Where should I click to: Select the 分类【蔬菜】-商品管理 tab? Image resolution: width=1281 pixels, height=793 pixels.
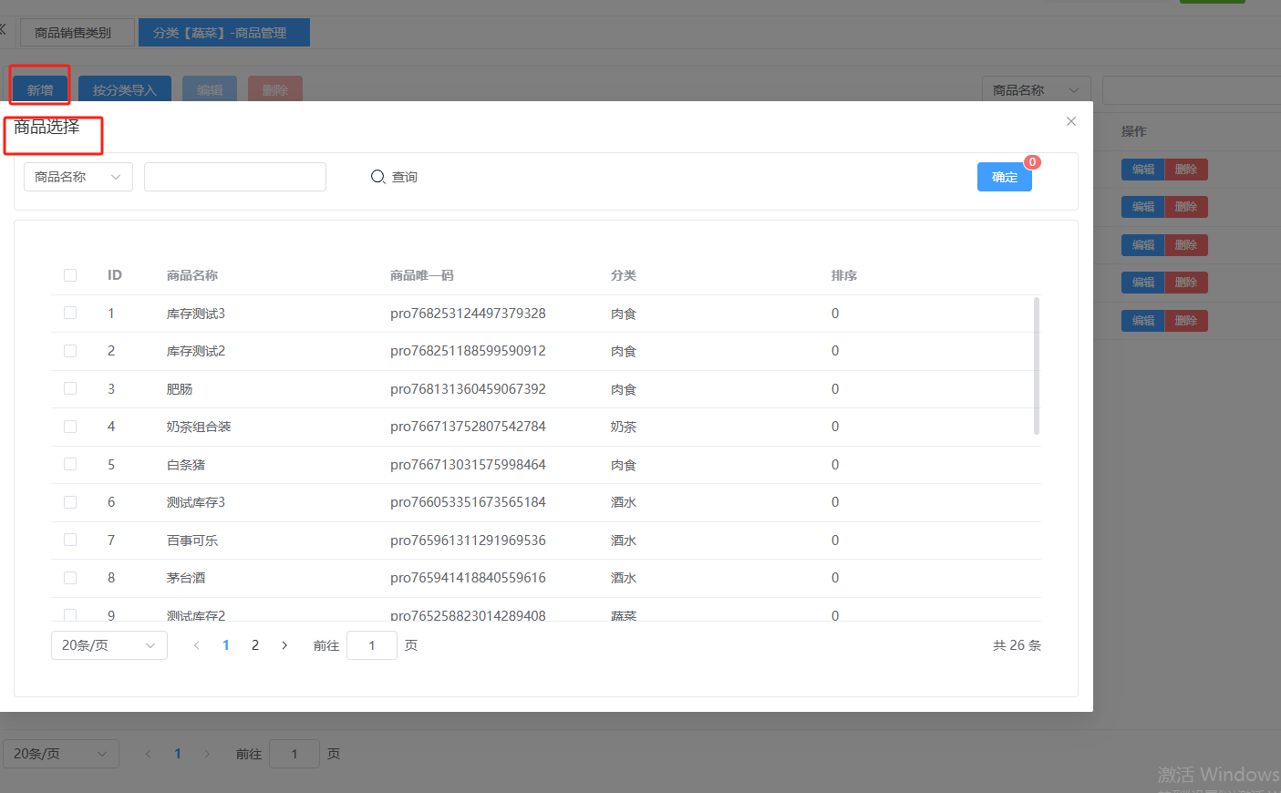coord(220,33)
